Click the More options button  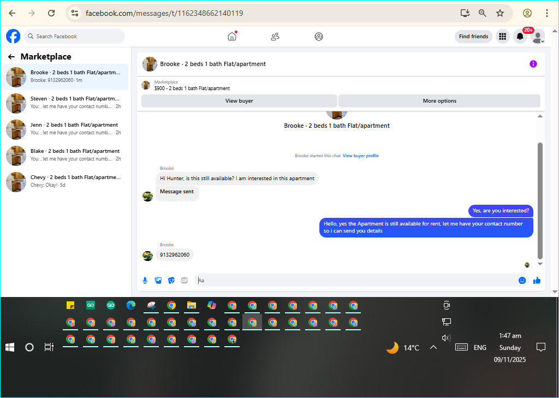439,101
